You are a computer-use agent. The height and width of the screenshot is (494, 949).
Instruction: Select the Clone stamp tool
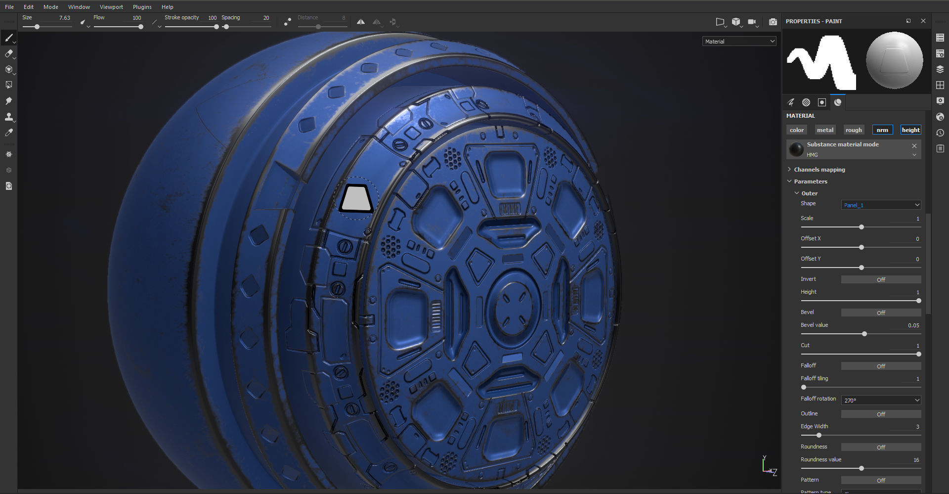[8, 117]
